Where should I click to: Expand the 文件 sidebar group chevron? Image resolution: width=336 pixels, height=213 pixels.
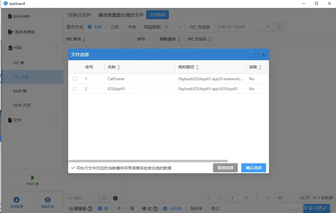[x=56, y=120]
